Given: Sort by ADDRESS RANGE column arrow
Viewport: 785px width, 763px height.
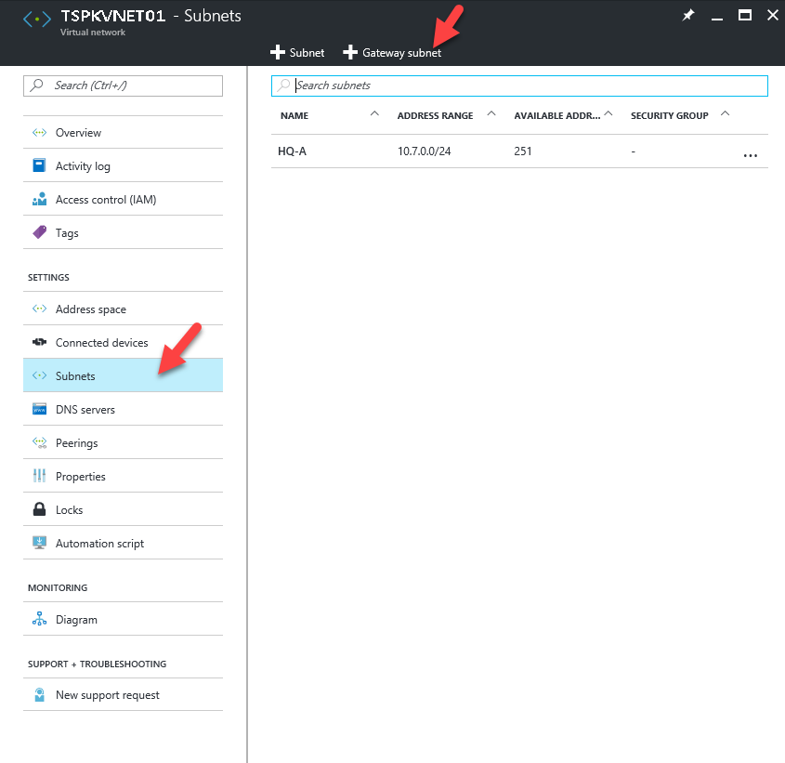Looking at the screenshot, I should 491,113.
